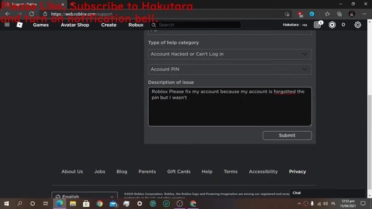Open the Parents footer link
Image resolution: width=372 pixels, height=209 pixels.
[x=147, y=171]
